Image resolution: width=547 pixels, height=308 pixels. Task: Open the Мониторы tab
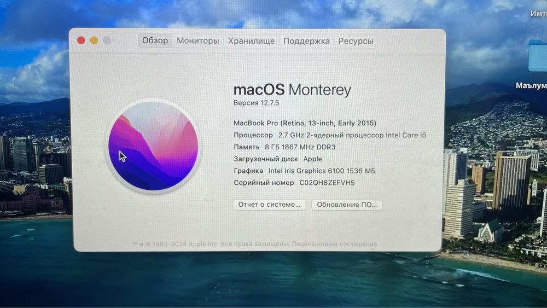pos(198,41)
